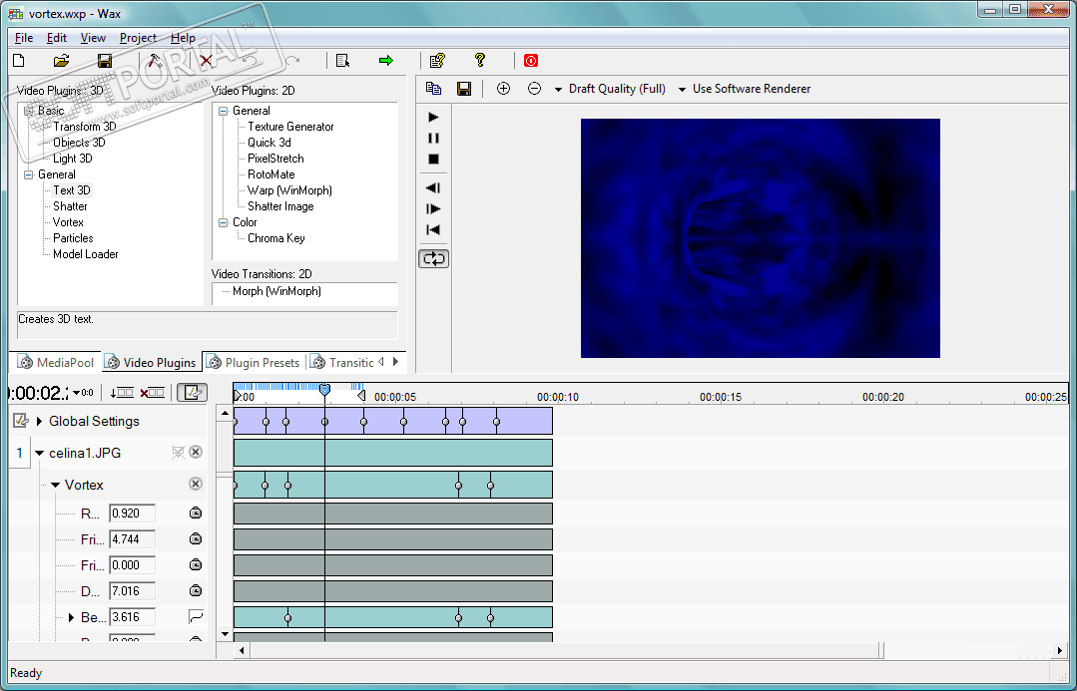1077x691 pixels.
Task: Click the New project icon in toolbar
Action: click(x=18, y=61)
